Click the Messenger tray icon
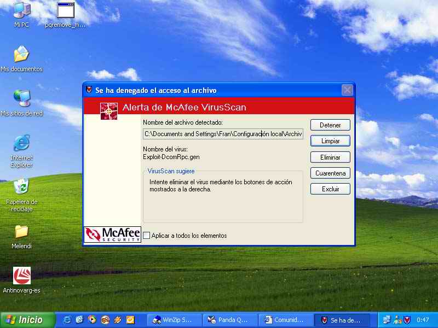The width and height of the screenshot is (438, 328). pyautogui.click(x=397, y=320)
